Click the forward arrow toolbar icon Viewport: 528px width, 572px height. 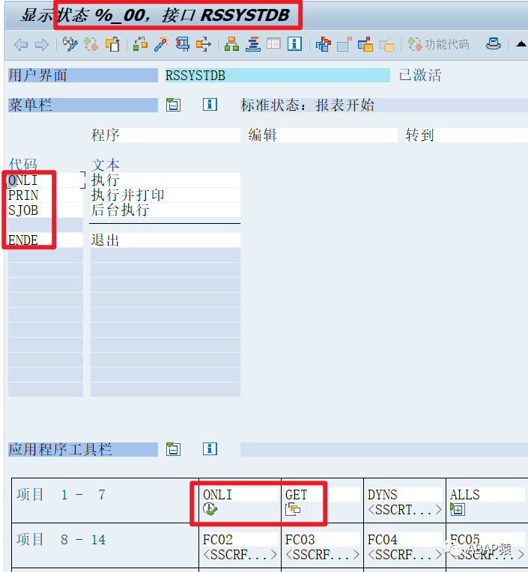pos(42,45)
